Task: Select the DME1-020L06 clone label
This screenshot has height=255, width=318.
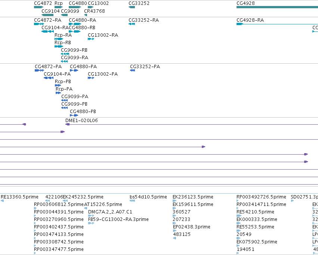Action: [x=81, y=121]
